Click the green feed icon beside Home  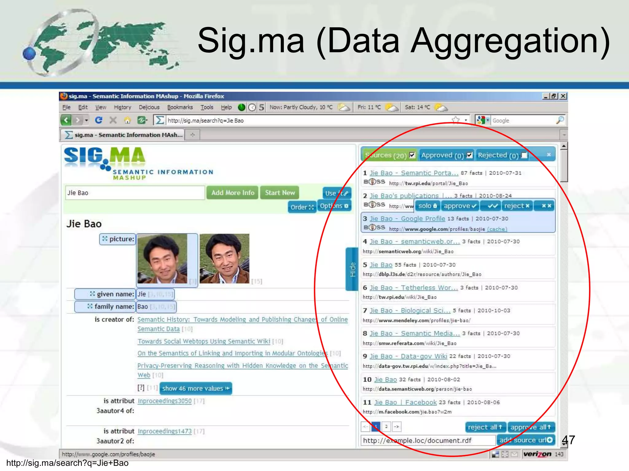141,120
